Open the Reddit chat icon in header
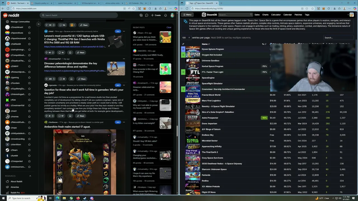Image resolution: width=358 pixels, height=201 pixels. (x=147, y=15)
